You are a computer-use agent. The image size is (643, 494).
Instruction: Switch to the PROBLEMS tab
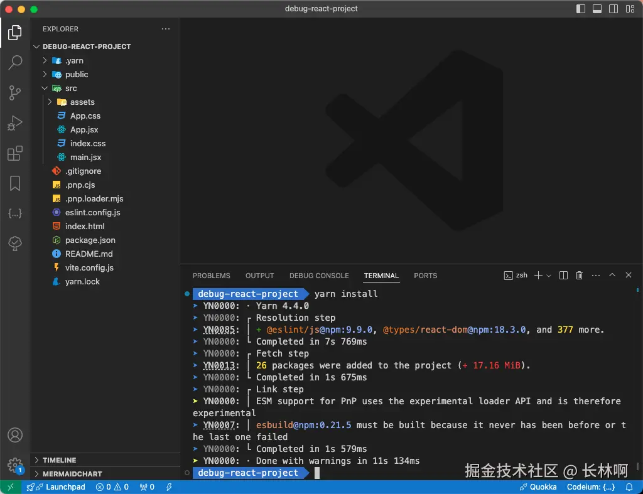point(212,276)
